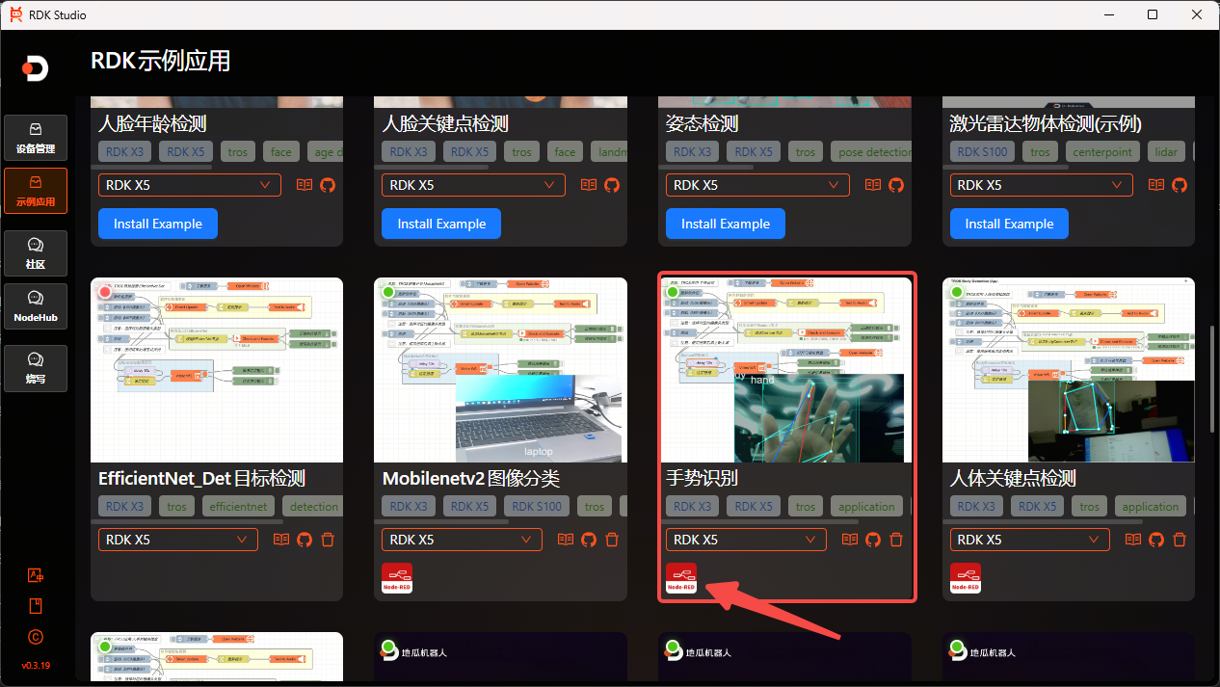
Task: Open the documentation icon for 姿态检测
Action: click(x=872, y=185)
